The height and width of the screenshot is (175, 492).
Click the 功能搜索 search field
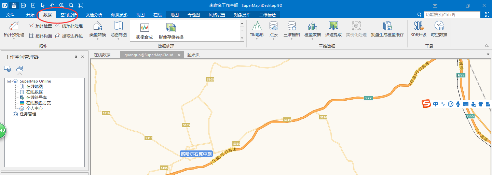pos(452,15)
